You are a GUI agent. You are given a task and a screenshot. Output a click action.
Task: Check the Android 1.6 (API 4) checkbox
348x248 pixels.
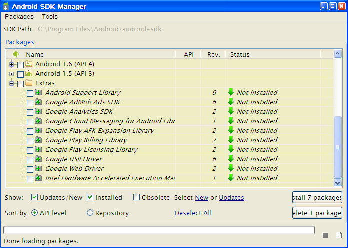tap(20, 65)
